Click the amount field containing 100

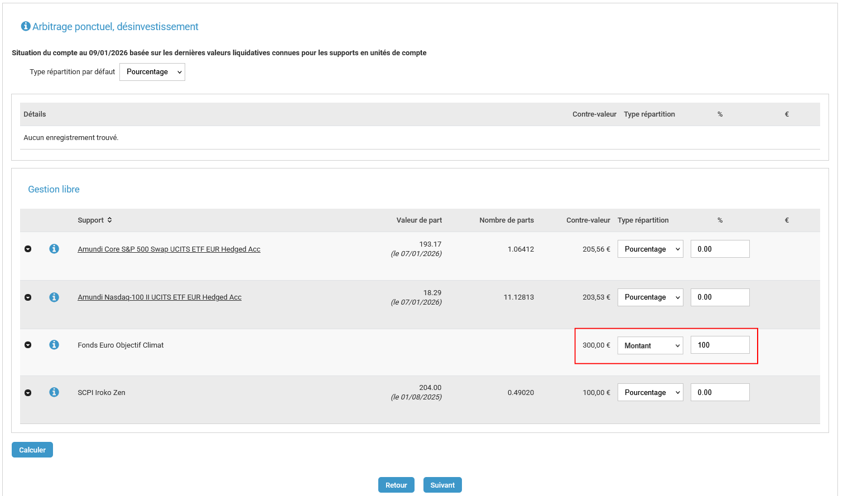[x=720, y=345]
